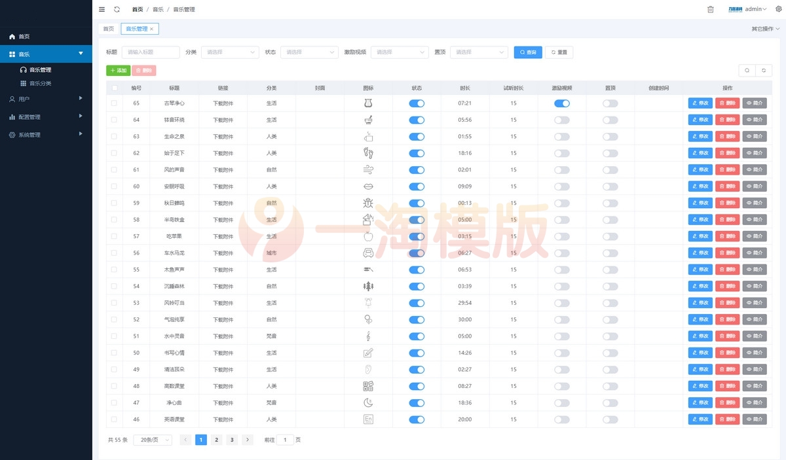Click the bug icon for 秋日蝉鸣
This screenshot has height=460, width=786.
(x=368, y=203)
